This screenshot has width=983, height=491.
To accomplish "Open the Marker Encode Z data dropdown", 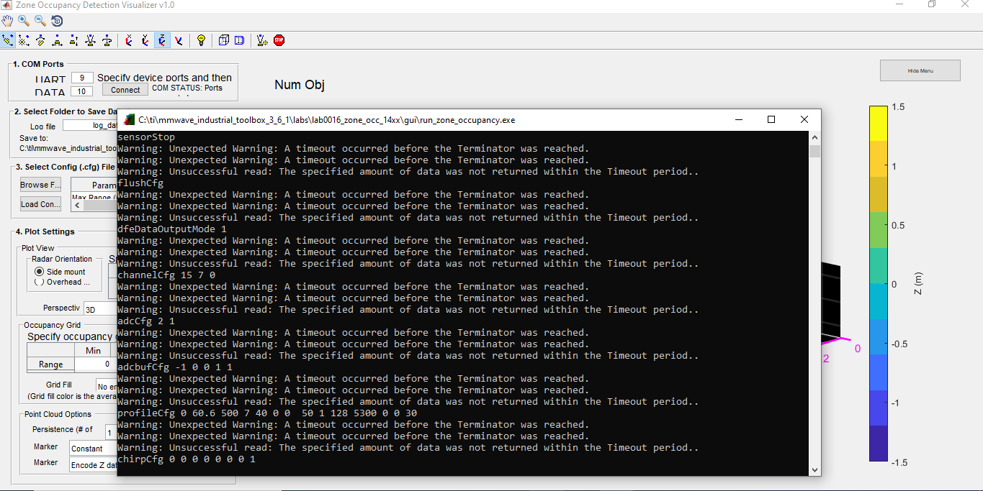I will 93,465.
